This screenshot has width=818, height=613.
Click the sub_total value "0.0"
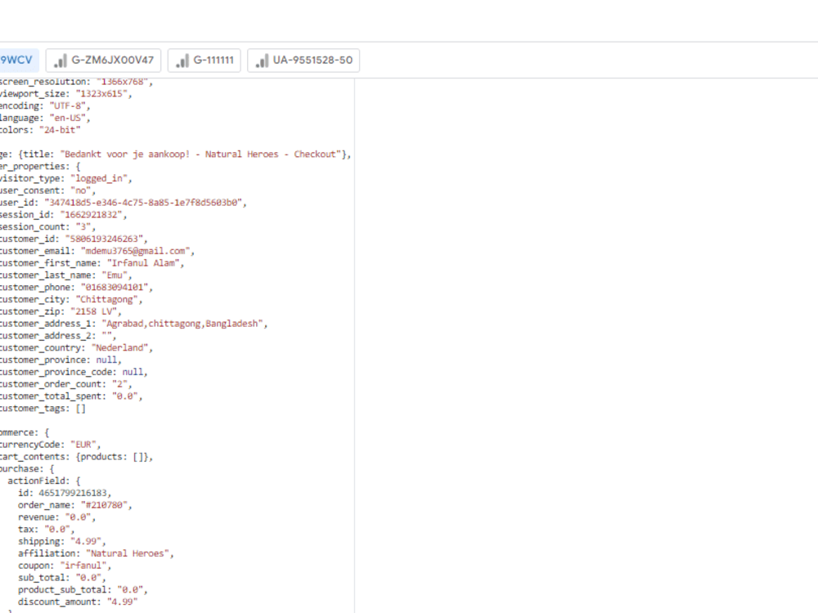pos(88,578)
